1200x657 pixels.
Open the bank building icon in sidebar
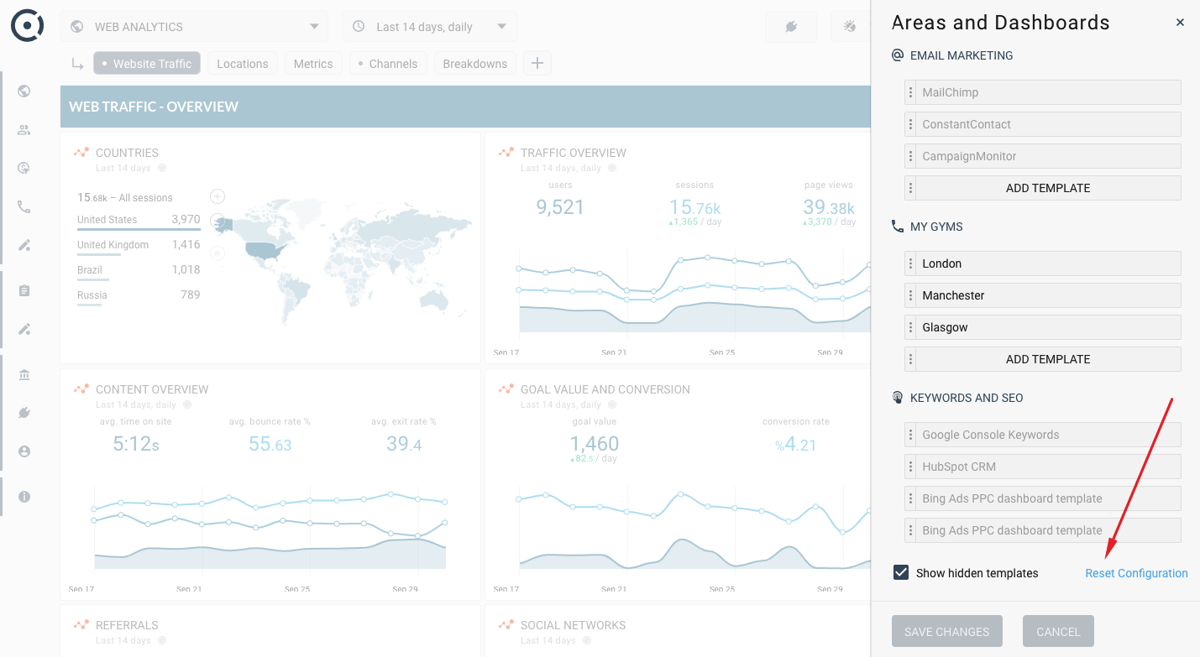click(24, 374)
